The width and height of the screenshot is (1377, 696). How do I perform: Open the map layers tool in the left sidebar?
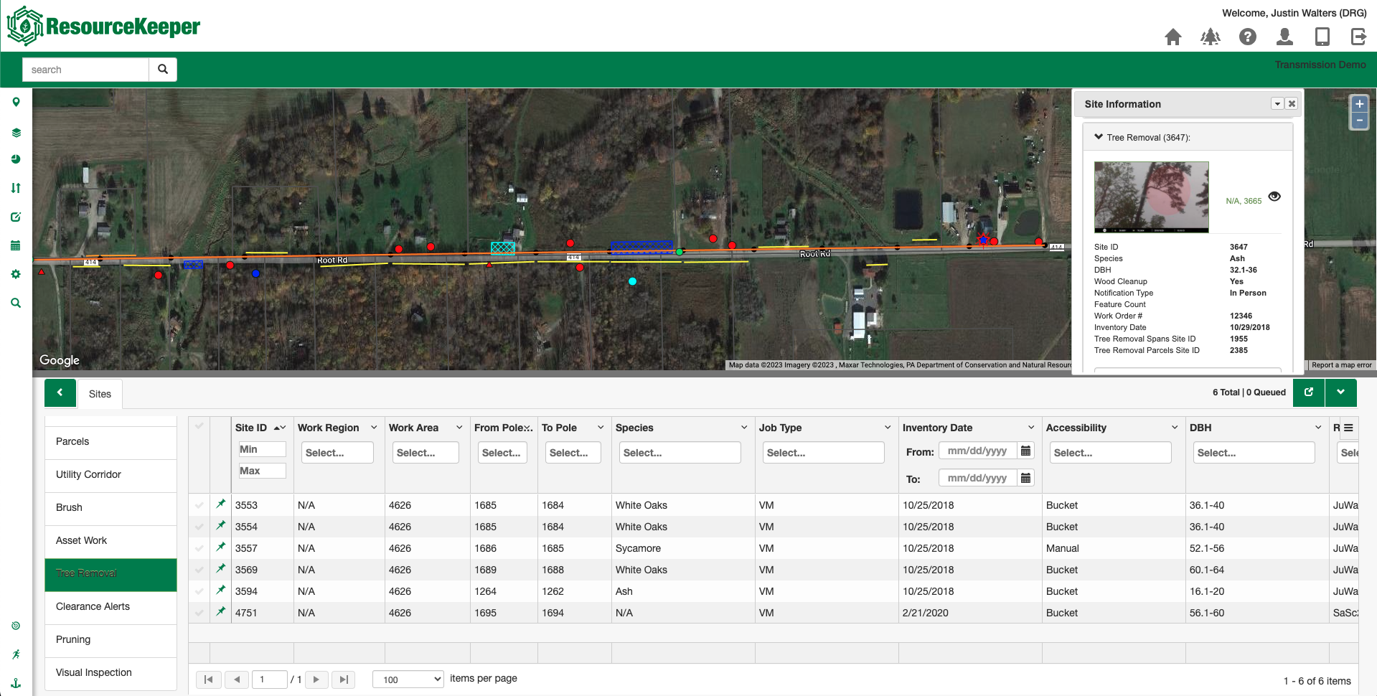click(16, 132)
